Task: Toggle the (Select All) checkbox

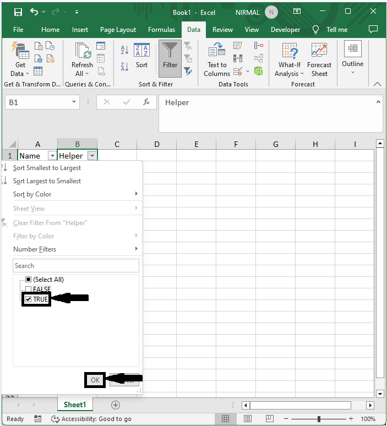Action: pyautogui.click(x=28, y=279)
